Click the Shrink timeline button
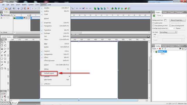 [x=6, y=32]
